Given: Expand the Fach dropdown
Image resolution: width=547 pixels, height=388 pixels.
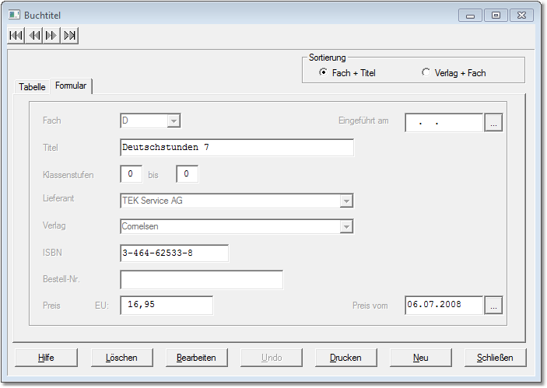Looking at the screenshot, I should pyautogui.click(x=174, y=121).
